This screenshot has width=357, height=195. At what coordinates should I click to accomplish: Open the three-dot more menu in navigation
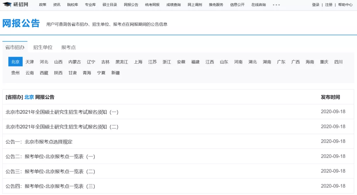click(276, 5)
